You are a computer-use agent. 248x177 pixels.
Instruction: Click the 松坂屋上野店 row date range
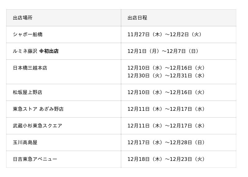point(167,93)
